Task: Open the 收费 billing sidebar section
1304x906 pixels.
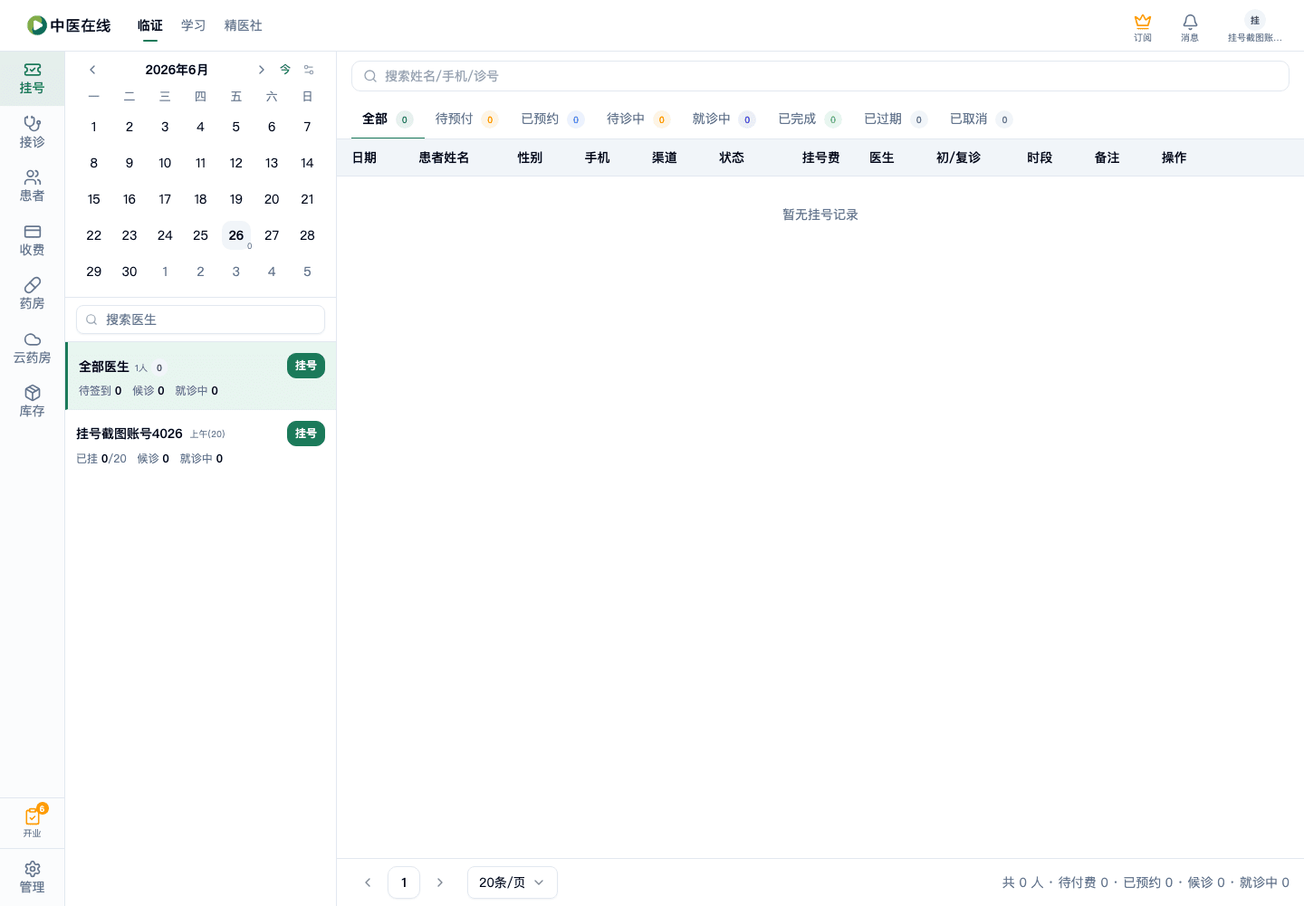Action: tap(32, 240)
